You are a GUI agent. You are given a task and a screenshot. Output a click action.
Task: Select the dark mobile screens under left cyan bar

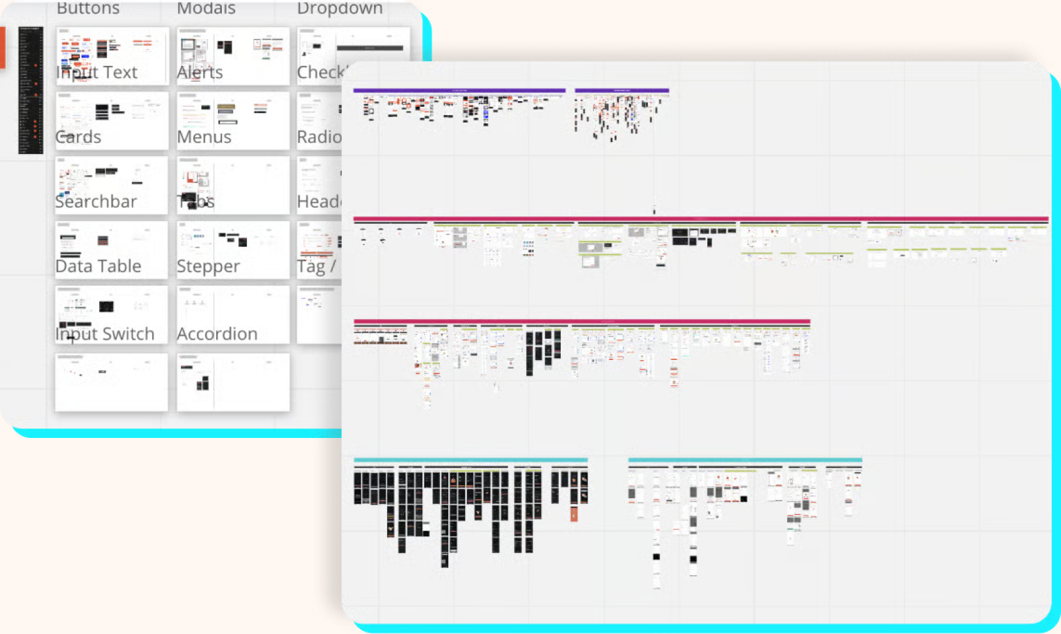[471, 516]
